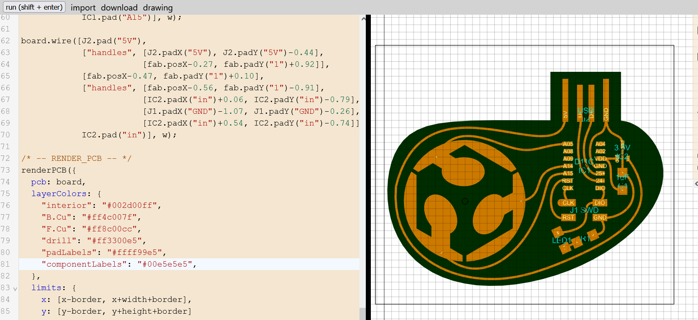The height and width of the screenshot is (320, 698).
Task: Click line number 81 in gutter
Action: tap(5, 264)
